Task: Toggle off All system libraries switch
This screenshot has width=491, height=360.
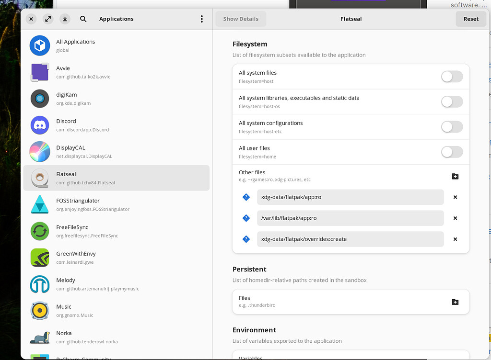Action: coord(451,101)
